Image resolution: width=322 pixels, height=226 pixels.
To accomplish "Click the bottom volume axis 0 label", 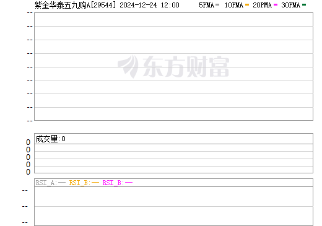I will click(28, 172).
